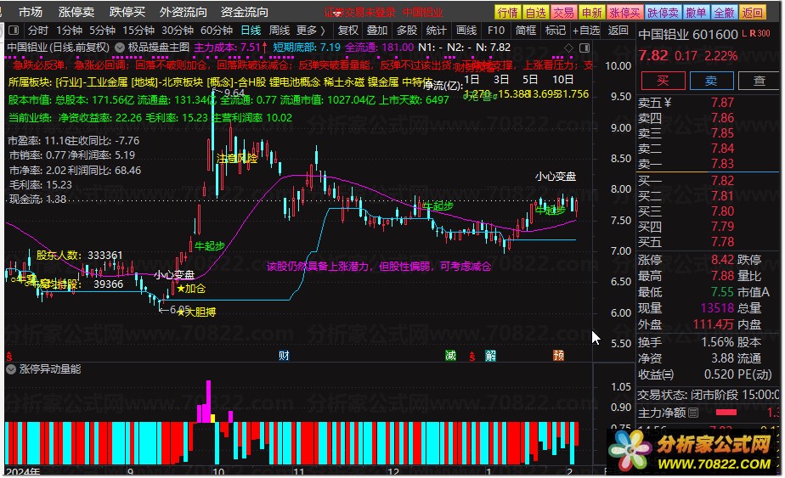
Task: Click the 主力净额 list icon
Action: pos(693,413)
